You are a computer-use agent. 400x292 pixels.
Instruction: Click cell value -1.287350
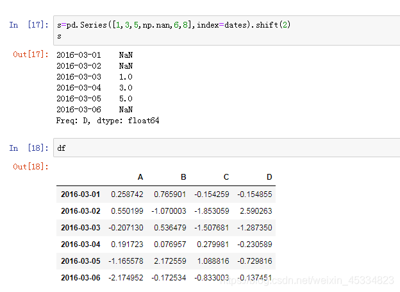254,228
